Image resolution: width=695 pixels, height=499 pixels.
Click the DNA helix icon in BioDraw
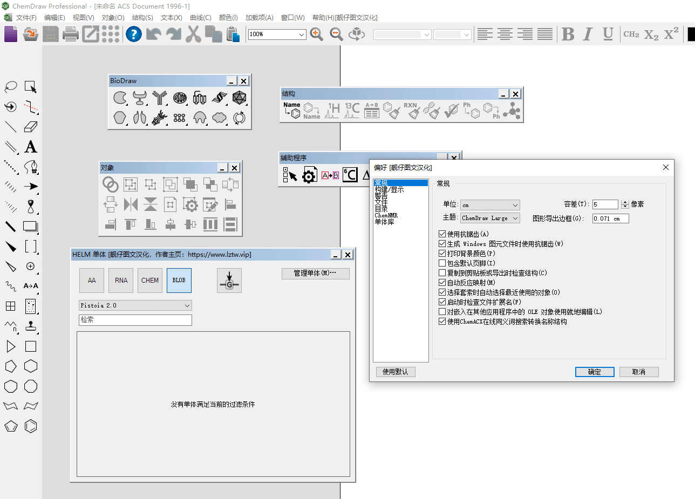pyautogui.click(x=220, y=98)
